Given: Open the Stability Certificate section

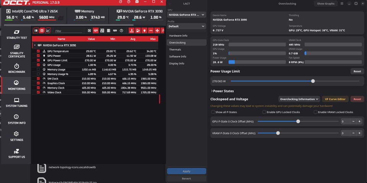Looking at the screenshot, I should tap(16, 51).
